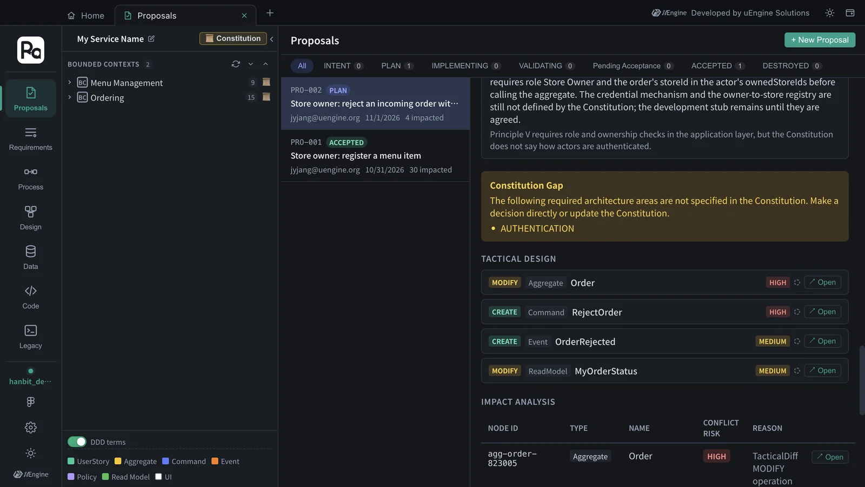The width and height of the screenshot is (865, 487).
Task: Click the Constitution button
Action: coord(233,38)
